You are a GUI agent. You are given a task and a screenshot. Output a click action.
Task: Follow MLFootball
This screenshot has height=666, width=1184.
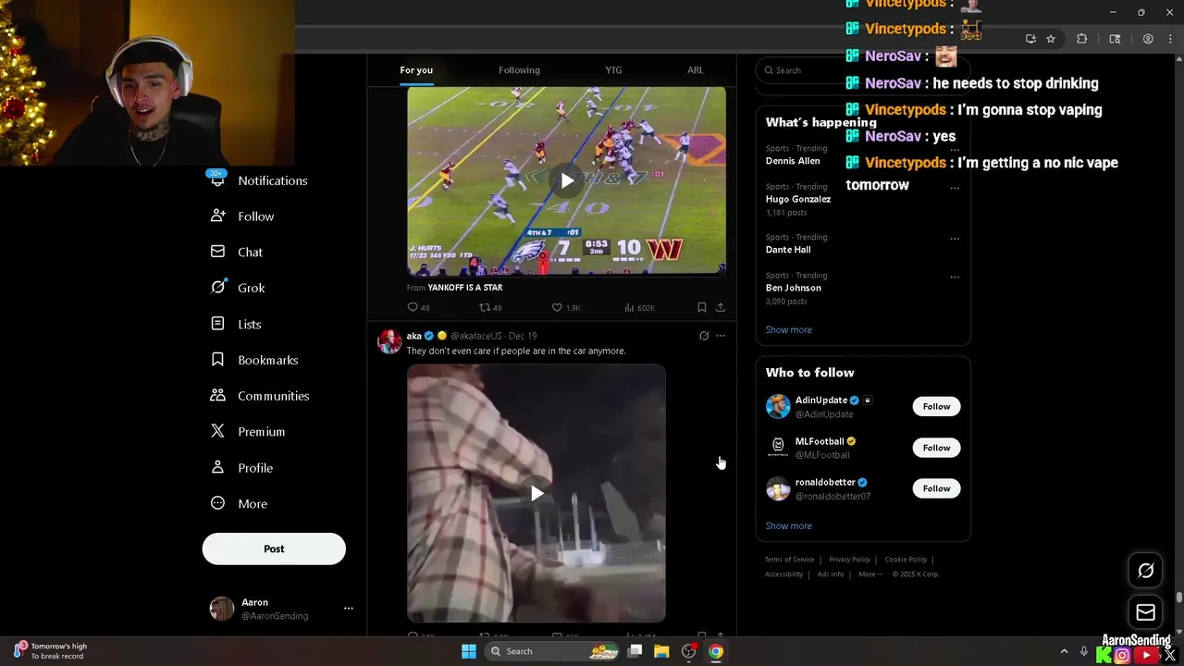936,448
